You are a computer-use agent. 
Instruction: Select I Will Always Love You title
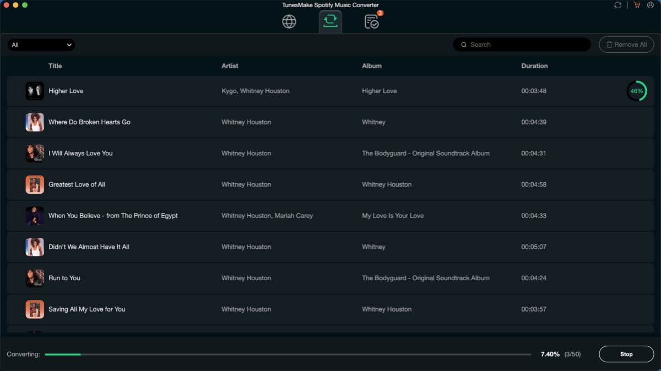(x=80, y=153)
